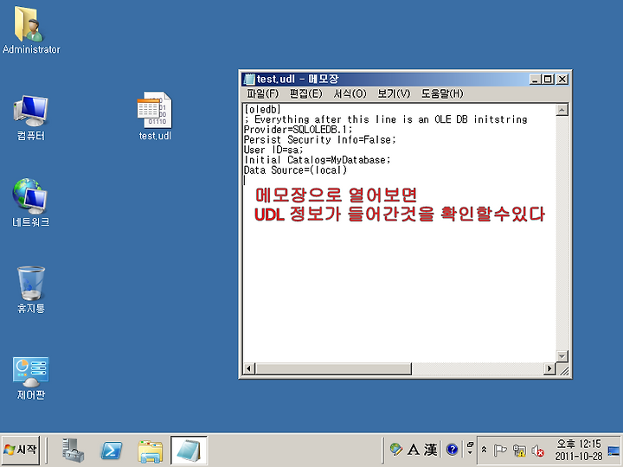Click vertical scrollbar up arrow

pos(562,110)
